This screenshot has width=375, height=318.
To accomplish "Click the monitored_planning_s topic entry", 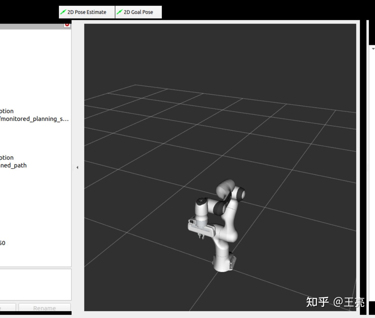I will click(34, 119).
